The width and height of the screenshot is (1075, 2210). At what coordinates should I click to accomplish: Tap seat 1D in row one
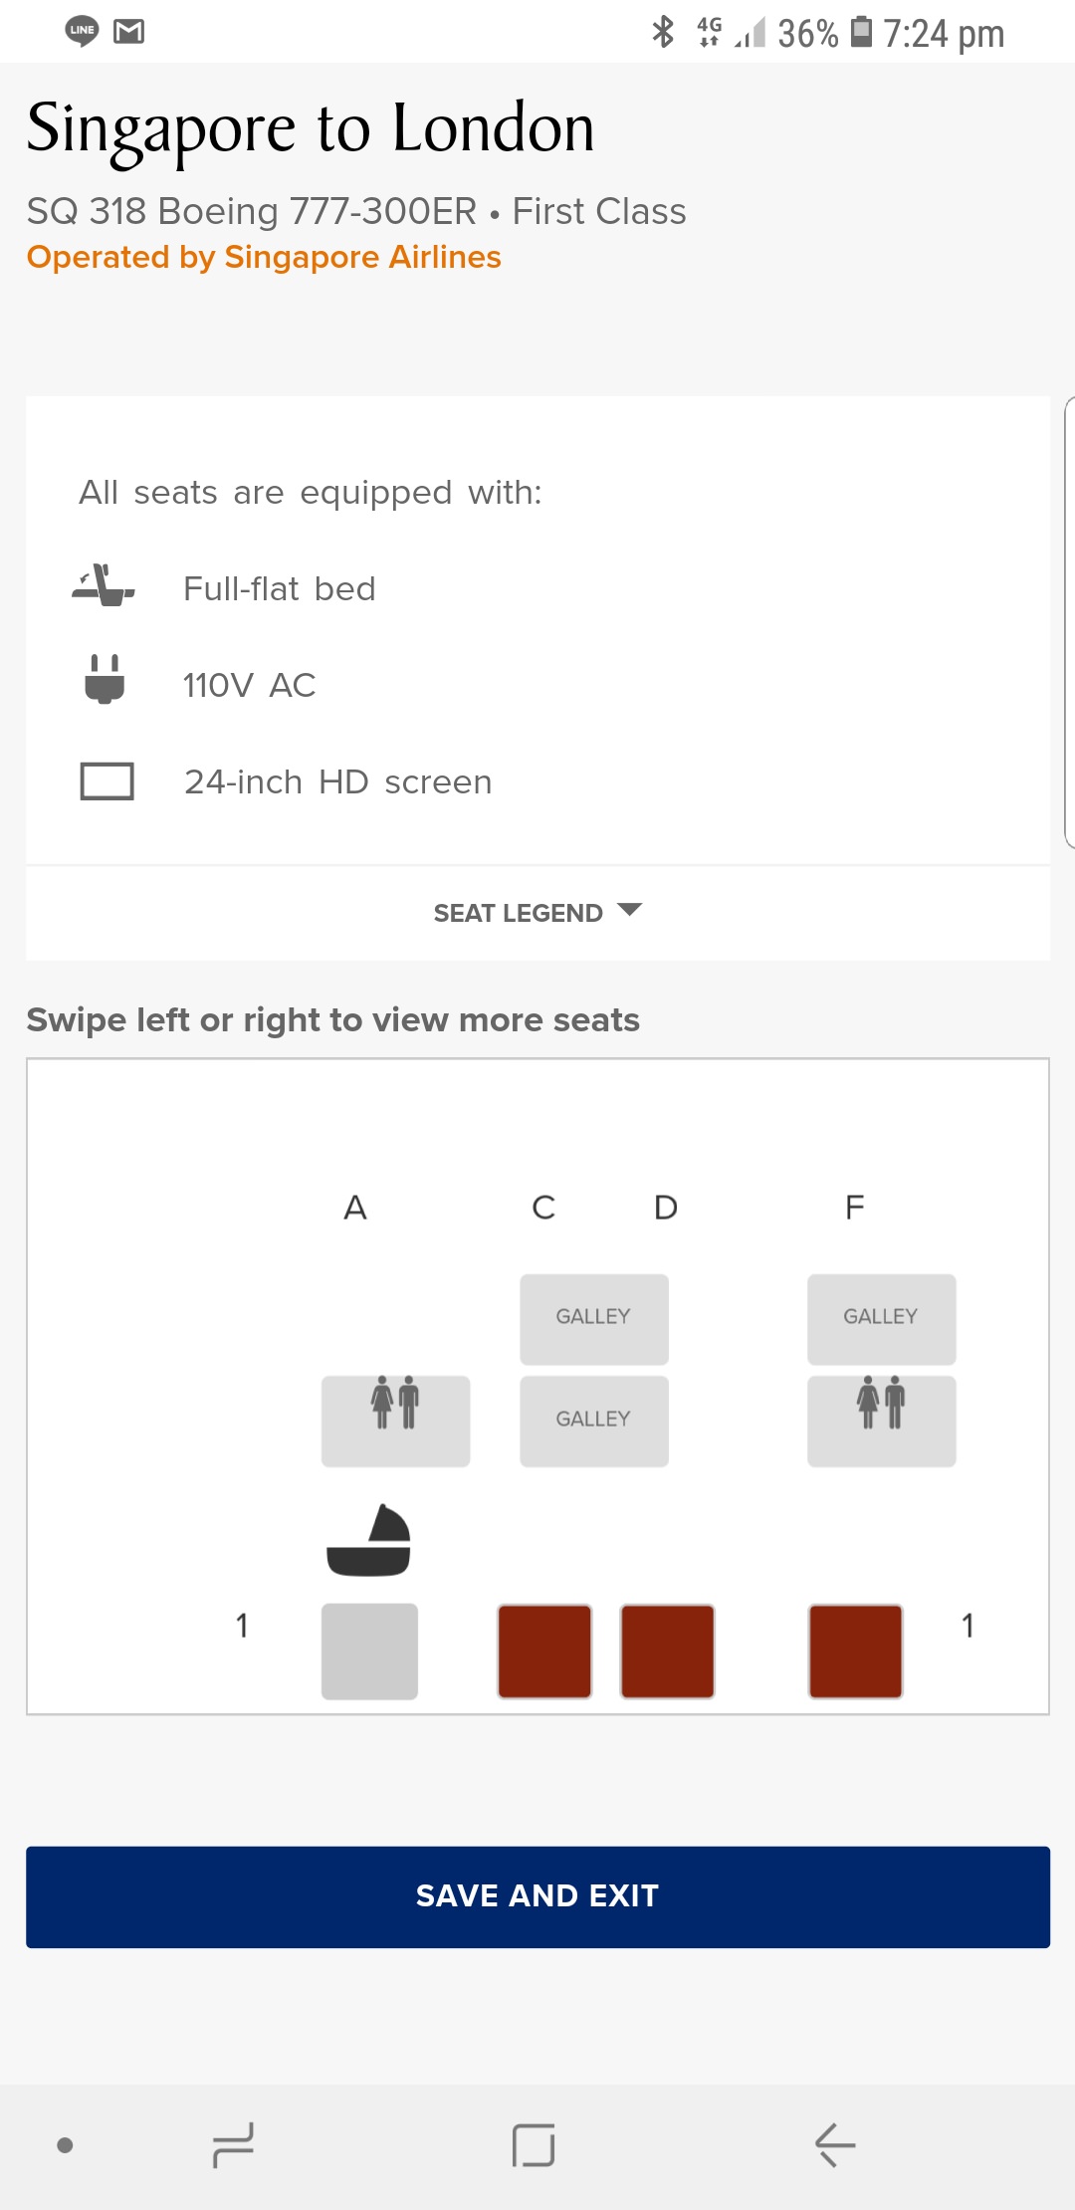pos(667,1651)
